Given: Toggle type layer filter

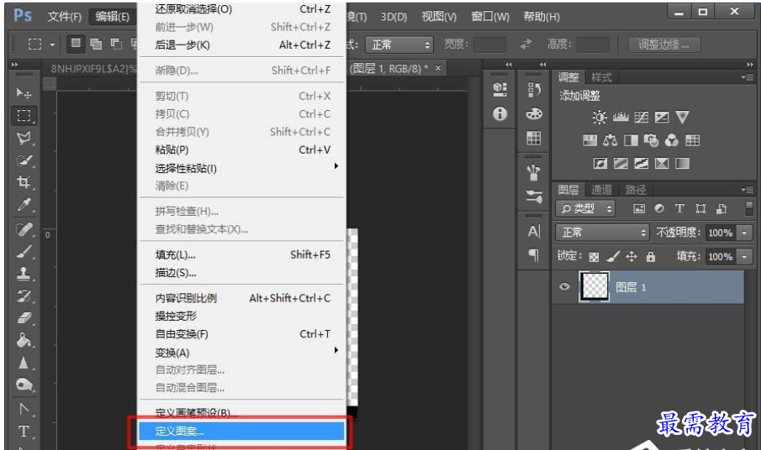Looking at the screenshot, I should pyautogui.click(x=679, y=208).
